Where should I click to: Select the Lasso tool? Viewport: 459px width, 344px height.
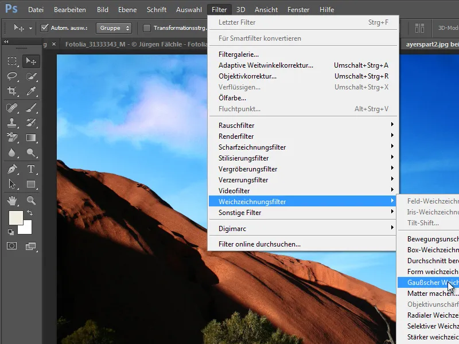pos(12,76)
